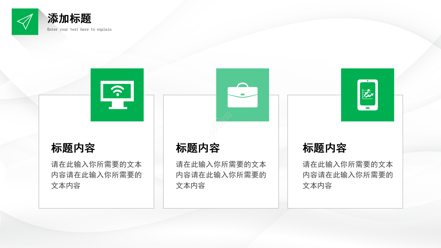Click the chart arrow inside the phone icon
The height and width of the screenshot is (248, 441).
click(x=367, y=93)
